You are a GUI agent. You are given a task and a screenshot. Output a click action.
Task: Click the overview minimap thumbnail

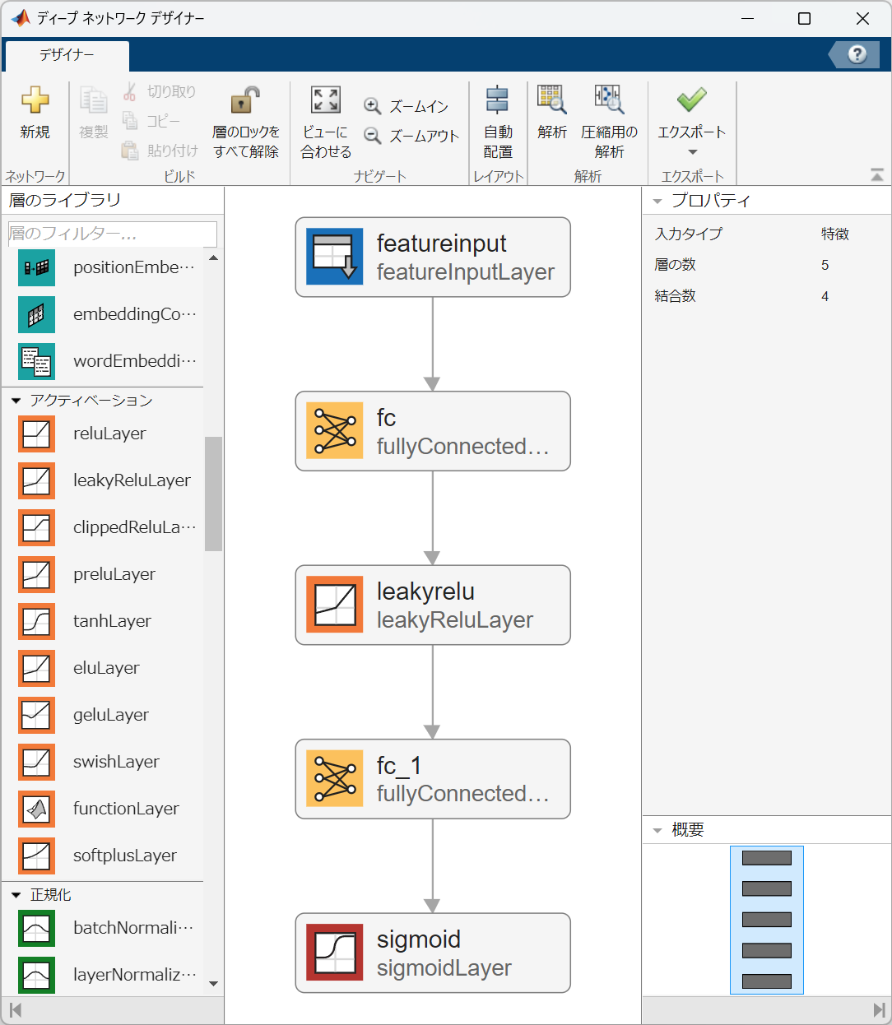(x=767, y=920)
